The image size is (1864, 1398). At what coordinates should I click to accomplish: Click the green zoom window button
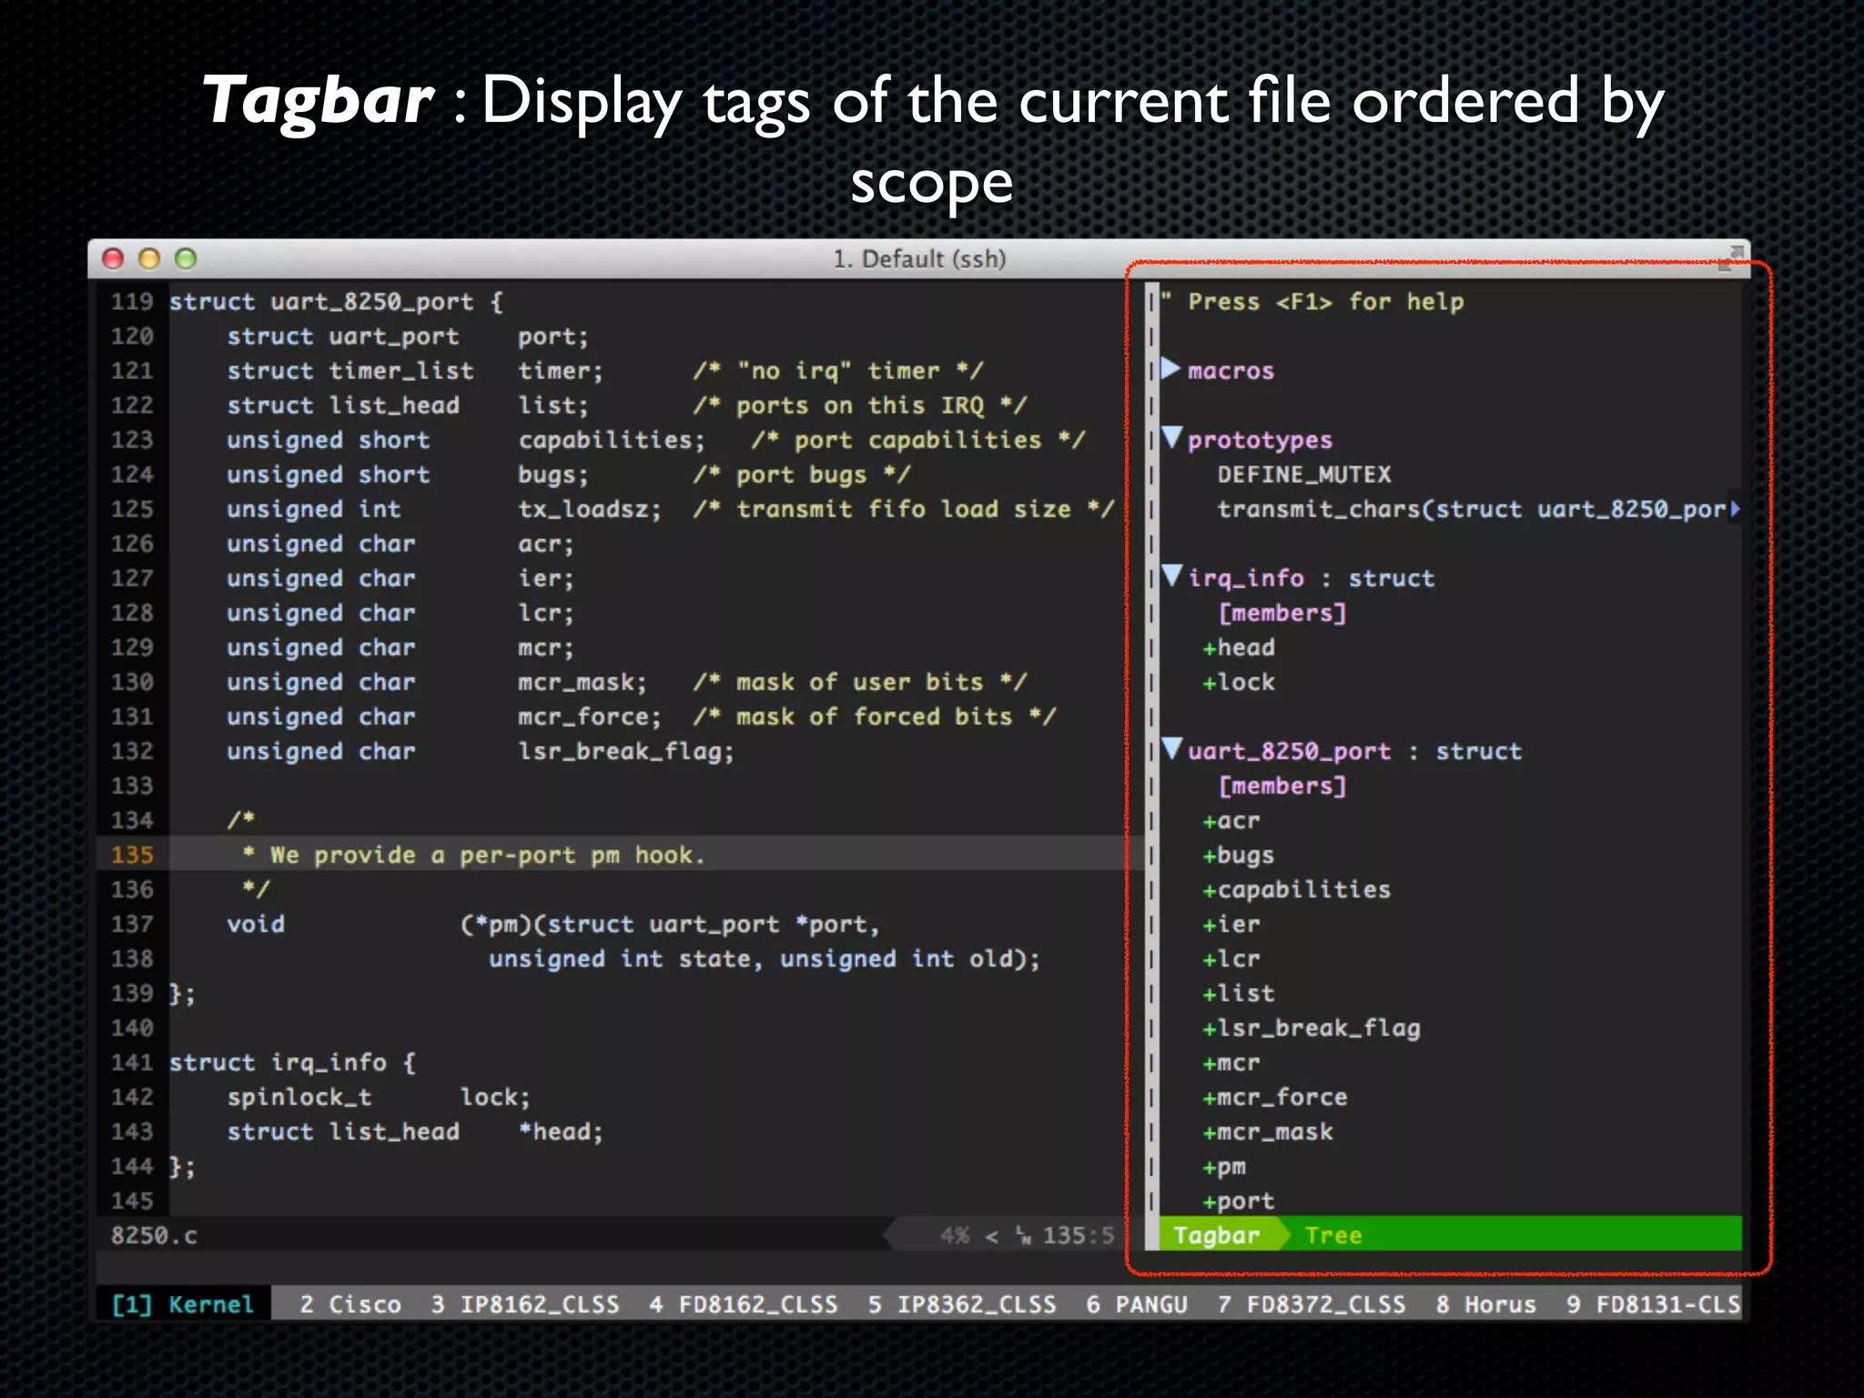pos(186,259)
